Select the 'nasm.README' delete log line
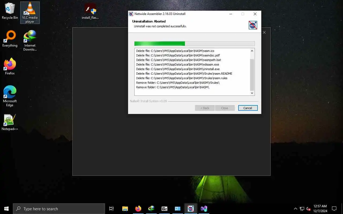Image resolution: width=343 pixels, height=214 pixels. (184, 74)
